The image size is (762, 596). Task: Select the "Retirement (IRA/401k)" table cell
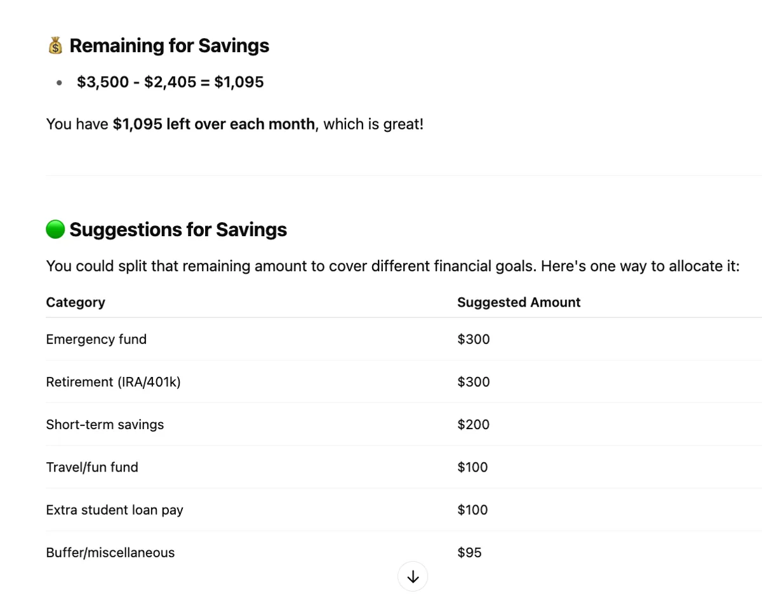(113, 381)
